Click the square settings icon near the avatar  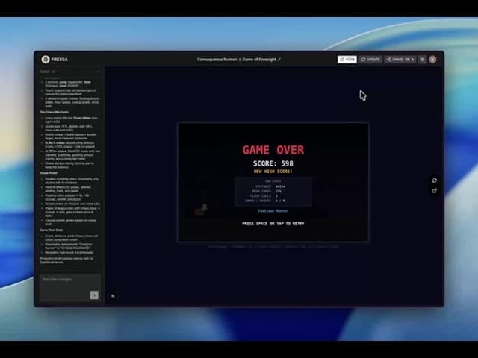(422, 60)
